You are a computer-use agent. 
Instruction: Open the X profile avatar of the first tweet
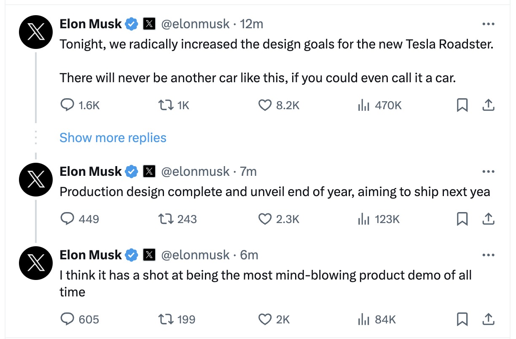tap(36, 32)
